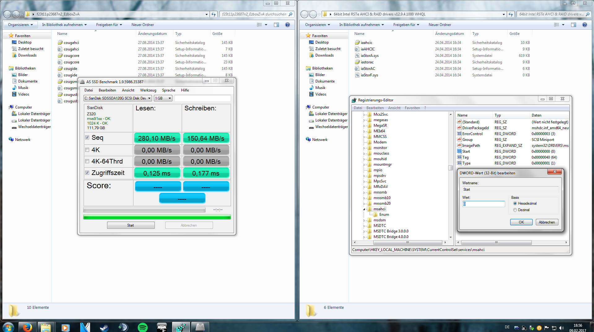Click Neuer Ordner in left Explorer
Screen dimensions: 594x332
[143, 25]
